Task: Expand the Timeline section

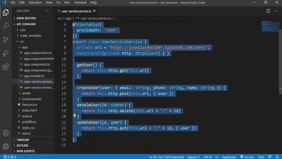Action: coord(33,140)
